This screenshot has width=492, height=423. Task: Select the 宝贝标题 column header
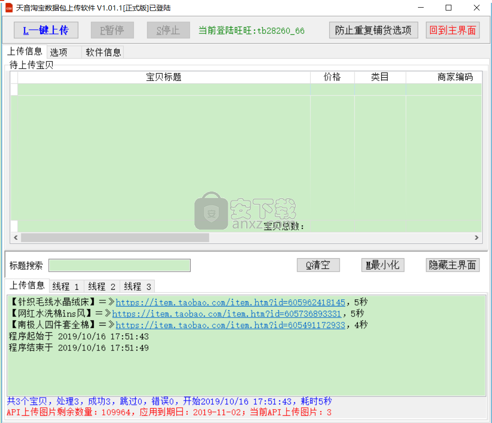coord(164,77)
